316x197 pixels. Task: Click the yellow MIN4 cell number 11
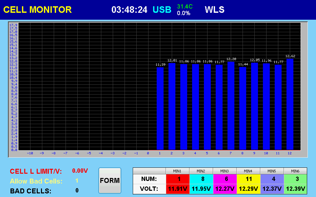[248, 179]
